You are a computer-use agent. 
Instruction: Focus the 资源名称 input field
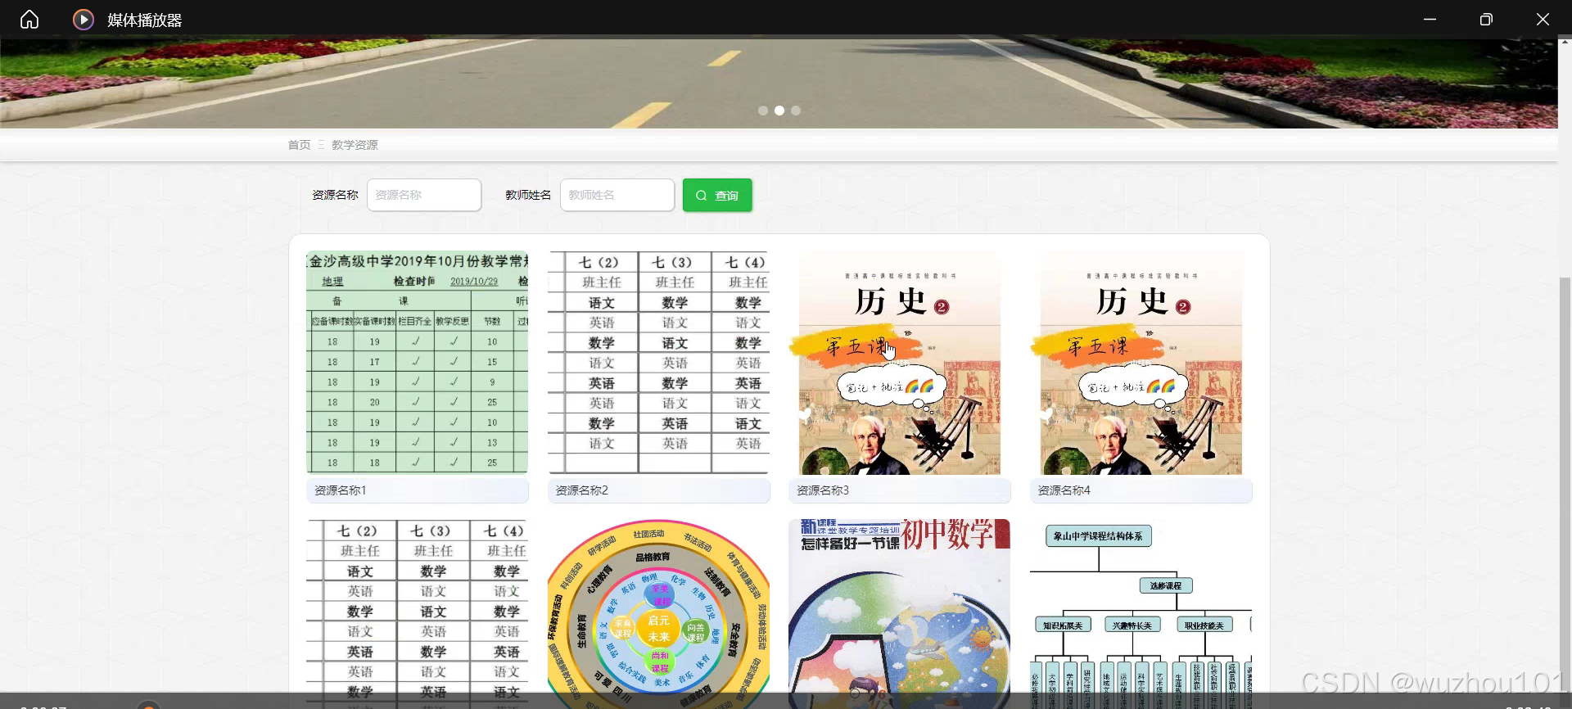point(424,195)
